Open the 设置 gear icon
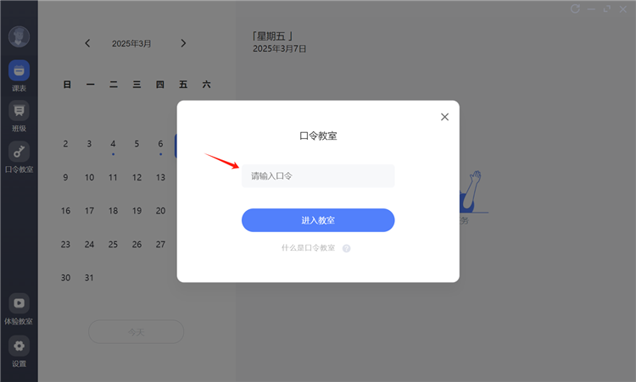636x382 pixels. click(x=19, y=346)
